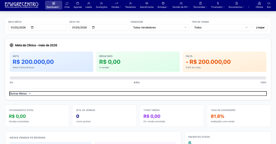
Task: Click the Qtd. de Vendas card
Action: coord(104,116)
